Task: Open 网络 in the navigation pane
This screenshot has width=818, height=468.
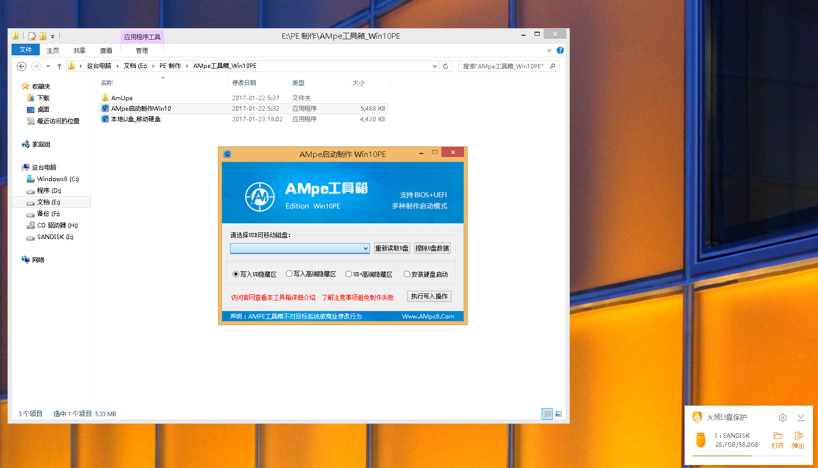Action: pyautogui.click(x=38, y=260)
